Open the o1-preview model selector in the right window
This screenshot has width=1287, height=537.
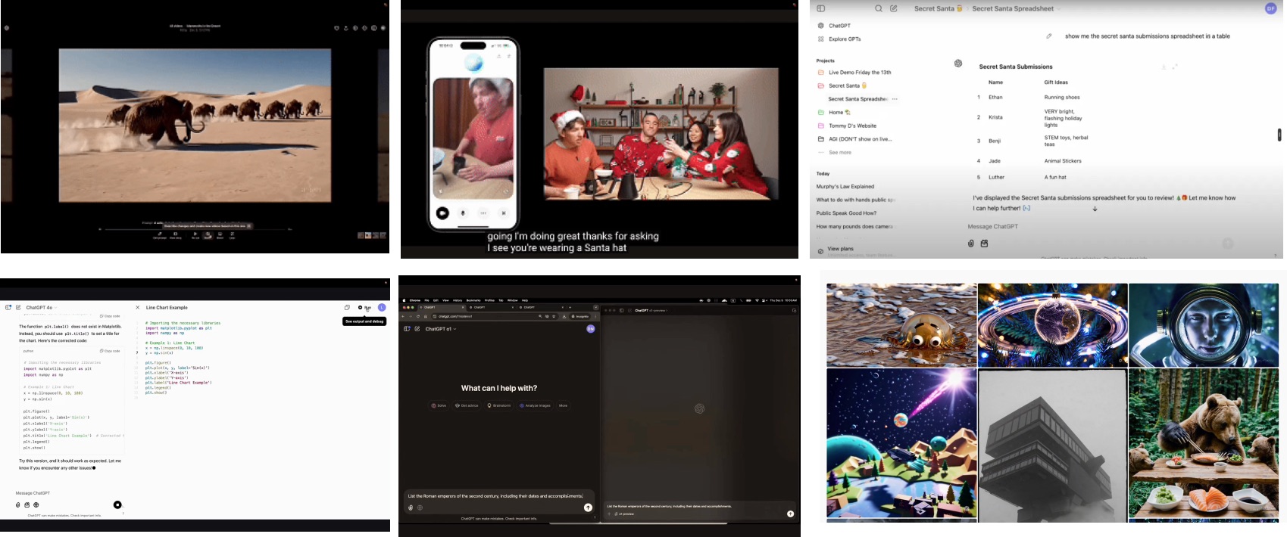(651, 310)
